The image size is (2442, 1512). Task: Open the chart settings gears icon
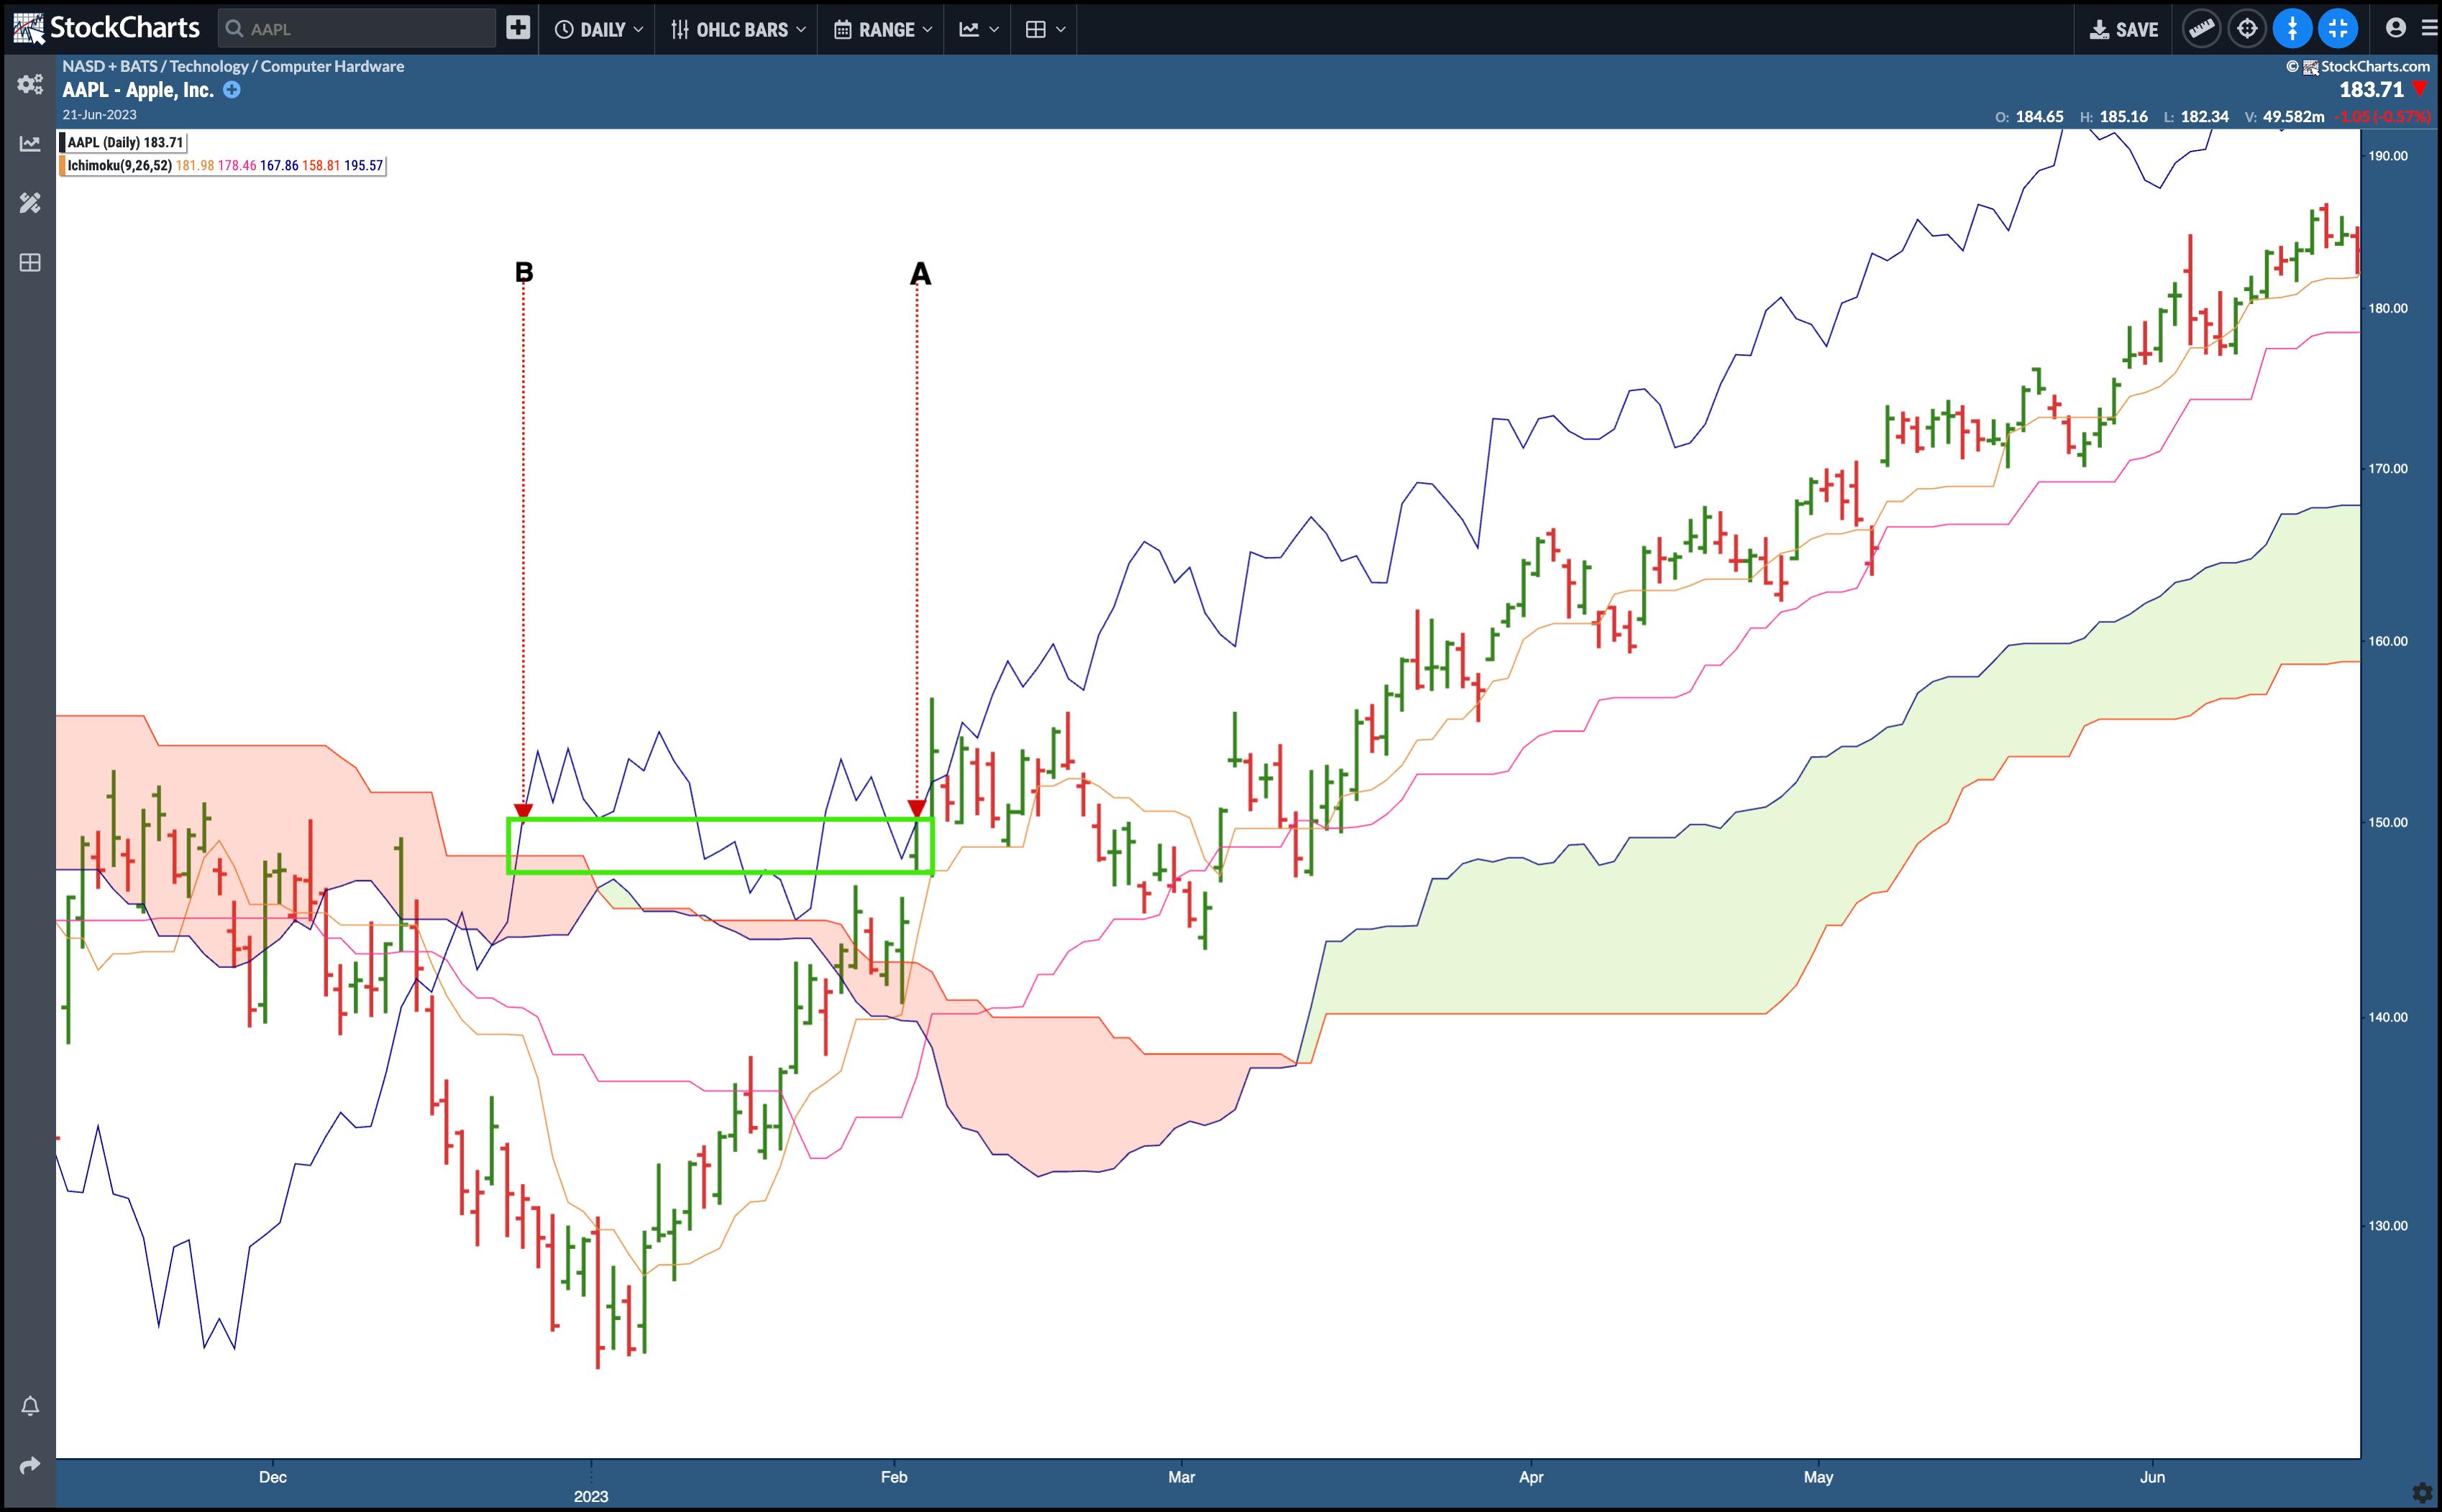30,84
